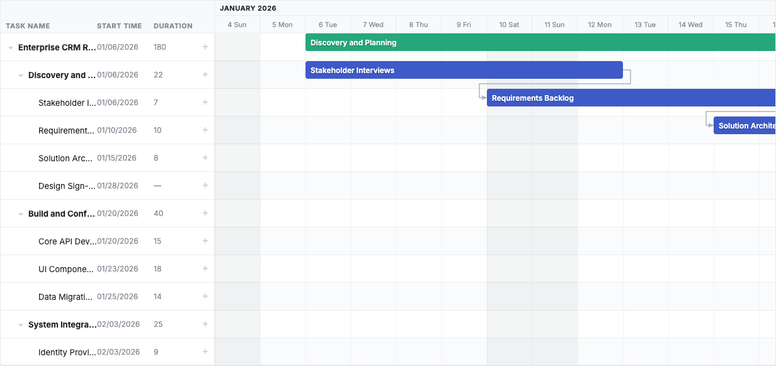Click the 14 Wed date header
Screen dimensions: 776x366
(x=691, y=25)
